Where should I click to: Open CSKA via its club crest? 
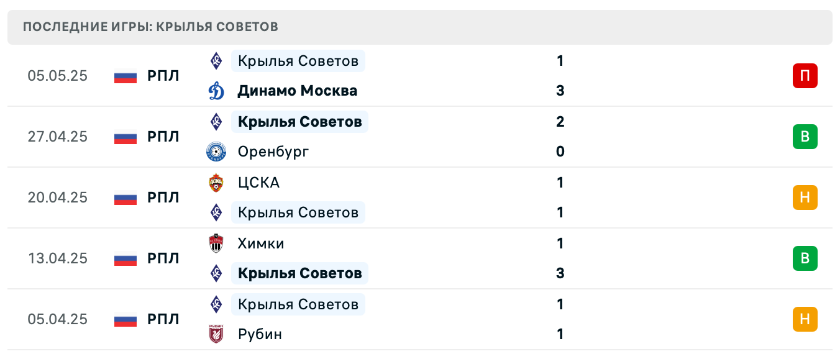pos(217,182)
